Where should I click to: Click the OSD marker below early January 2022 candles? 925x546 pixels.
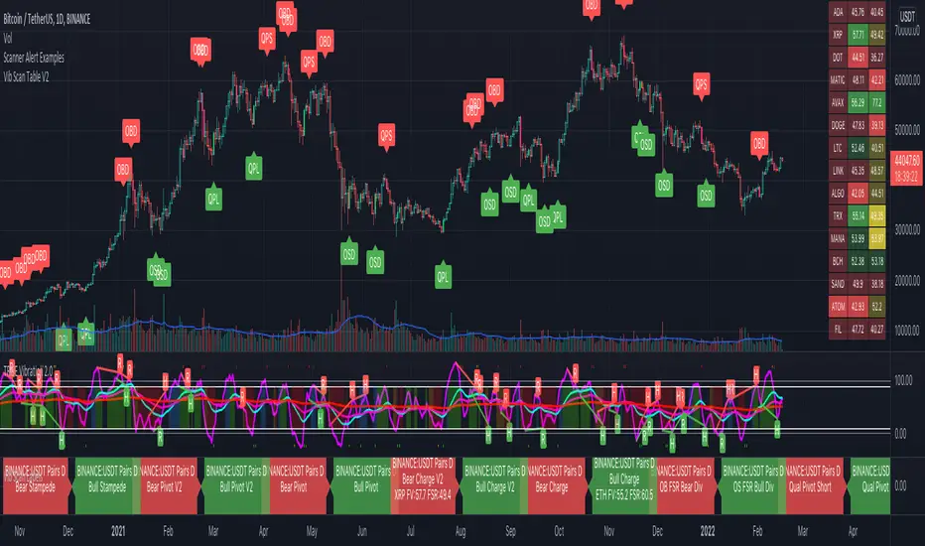(x=706, y=195)
